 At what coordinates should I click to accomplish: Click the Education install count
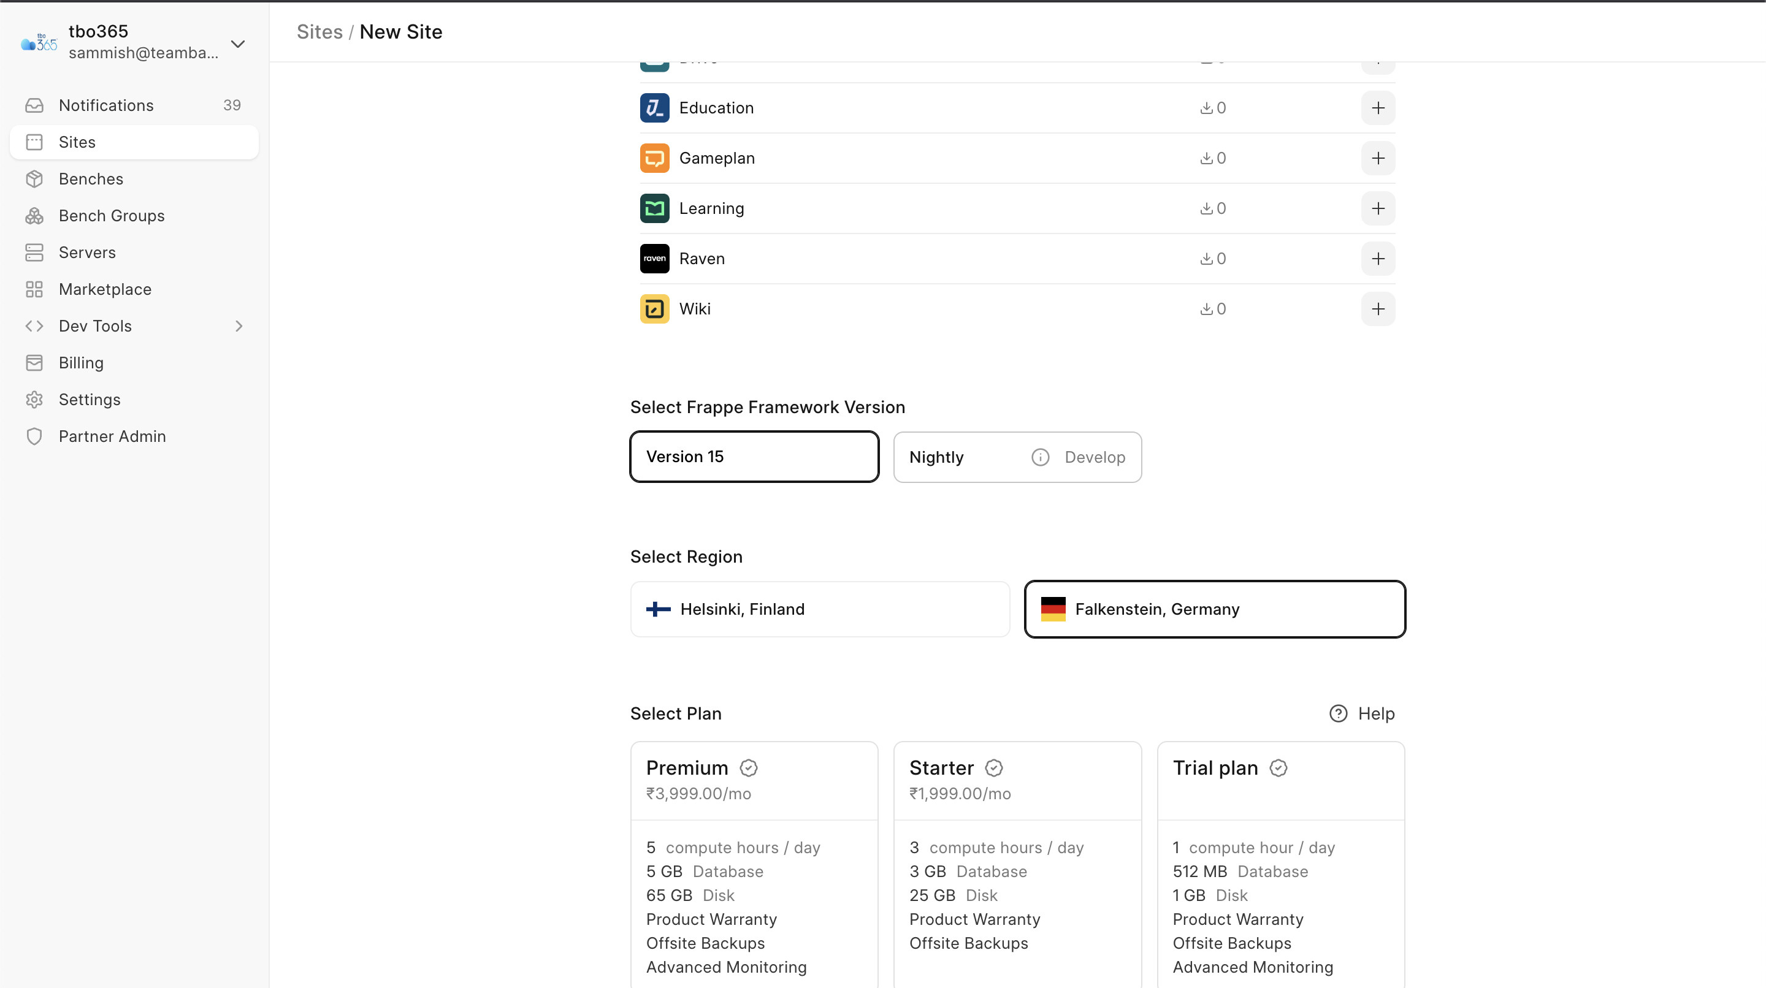click(1213, 108)
